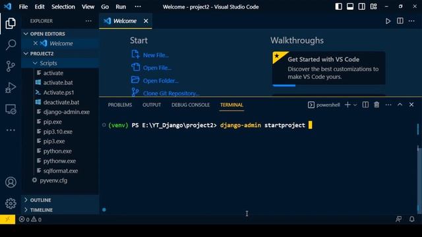The width and height of the screenshot is (422, 237).
Task: Switch to the Problems tab
Action: pyautogui.click(x=120, y=105)
